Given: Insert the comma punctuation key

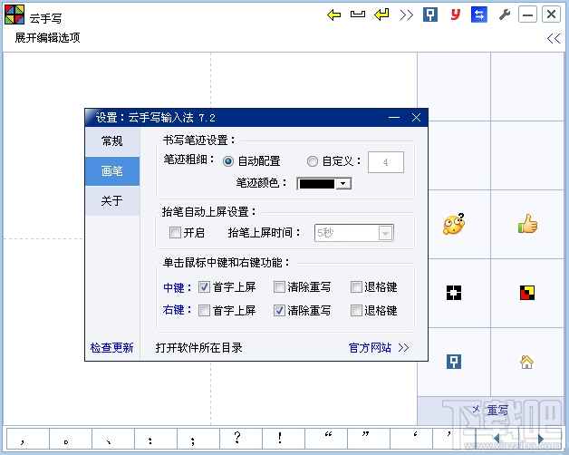Looking at the screenshot, I should click(28, 439).
